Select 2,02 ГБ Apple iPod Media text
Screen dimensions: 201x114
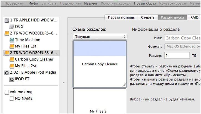[33, 72]
